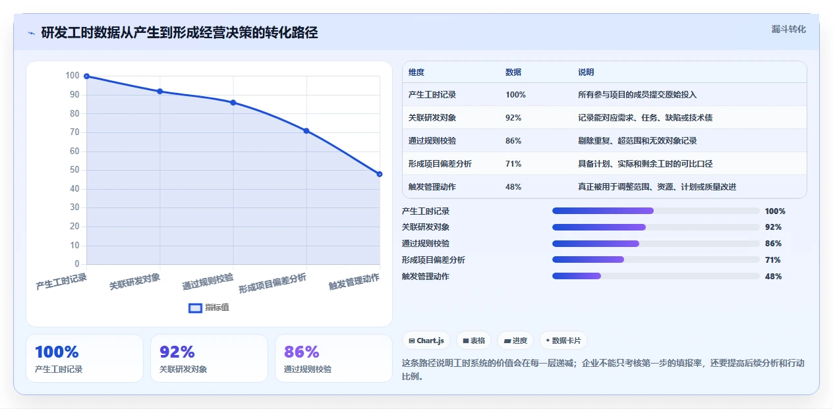The height and width of the screenshot is (409, 833).
Task: Click the progress bar for 通过规则校验
Action: click(656, 244)
